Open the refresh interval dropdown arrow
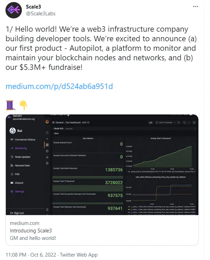Screen dimensions: 210x260 (x=188, y=123)
